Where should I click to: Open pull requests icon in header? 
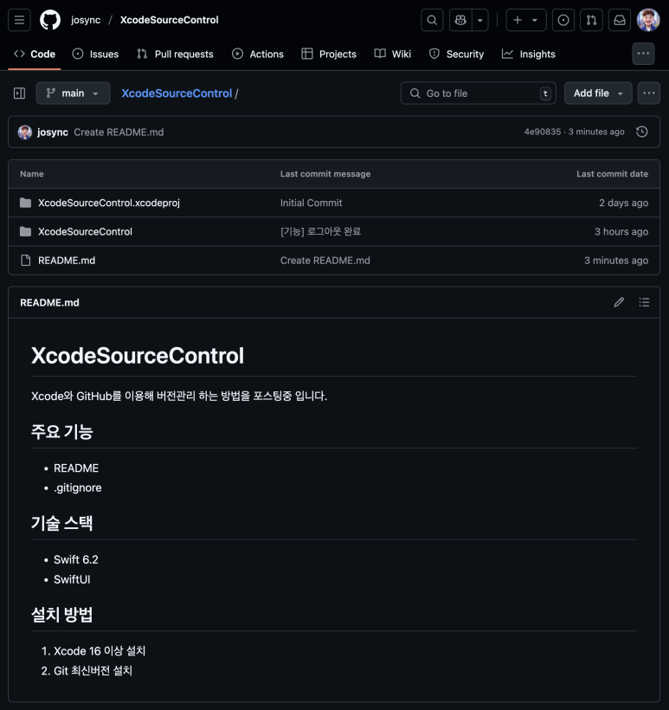[x=591, y=20]
